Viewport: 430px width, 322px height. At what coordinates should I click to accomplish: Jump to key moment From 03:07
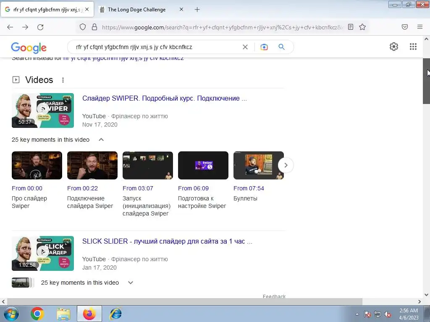pos(138,188)
